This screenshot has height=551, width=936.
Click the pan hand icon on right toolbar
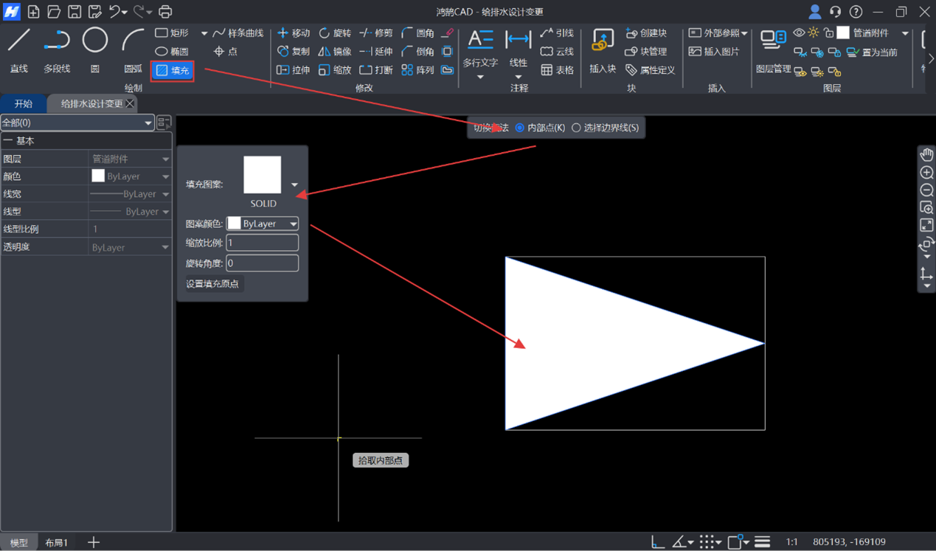pos(926,154)
